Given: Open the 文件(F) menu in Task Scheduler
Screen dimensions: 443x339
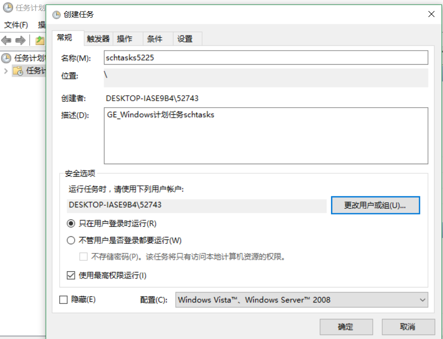Looking at the screenshot, I should point(16,25).
